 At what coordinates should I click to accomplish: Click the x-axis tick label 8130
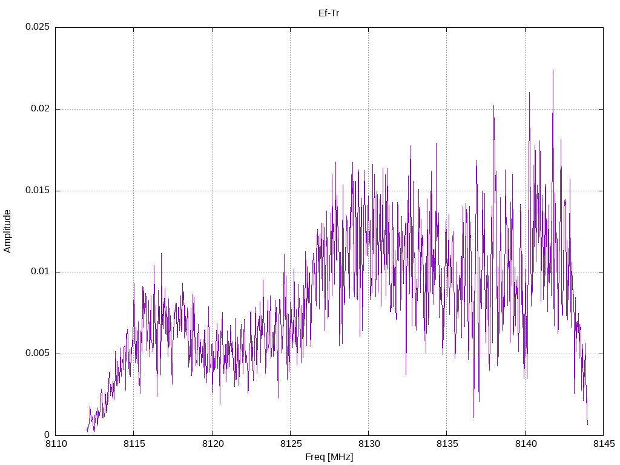tap(369, 444)
